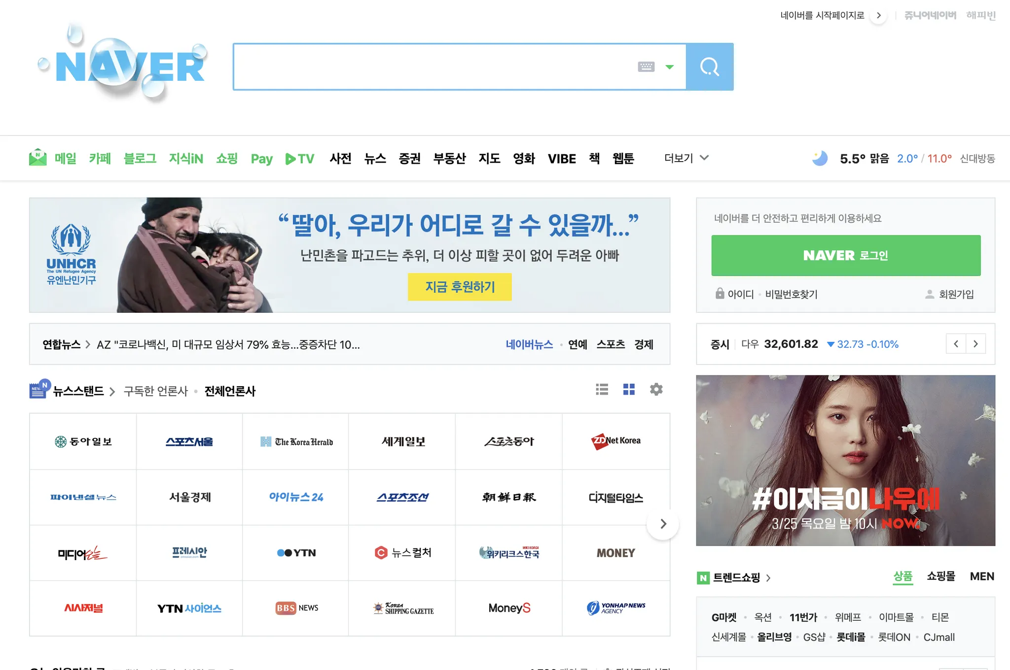Viewport: 1010px width, 670px height.
Task: Open newsstand settings gear icon
Action: pos(656,390)
